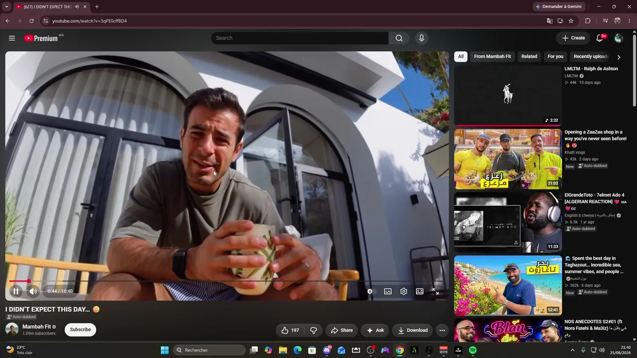
Task: Open a new browser tab
Action: pos(97,7)
